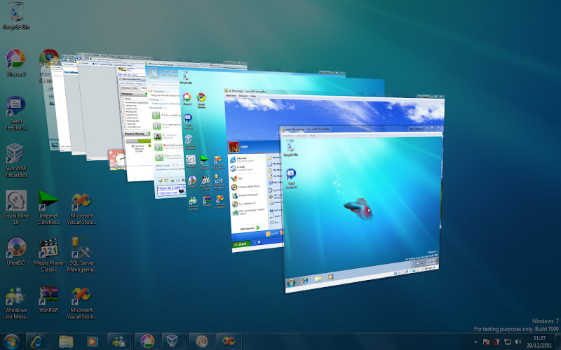Click the Show desktop strip beside the clock
561x350 pixels.
coord(557,342)
